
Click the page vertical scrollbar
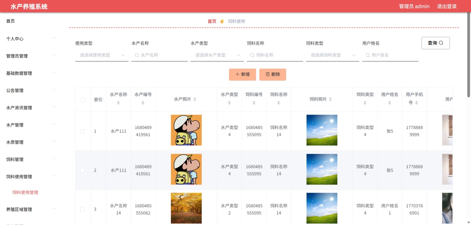[469, 55]
